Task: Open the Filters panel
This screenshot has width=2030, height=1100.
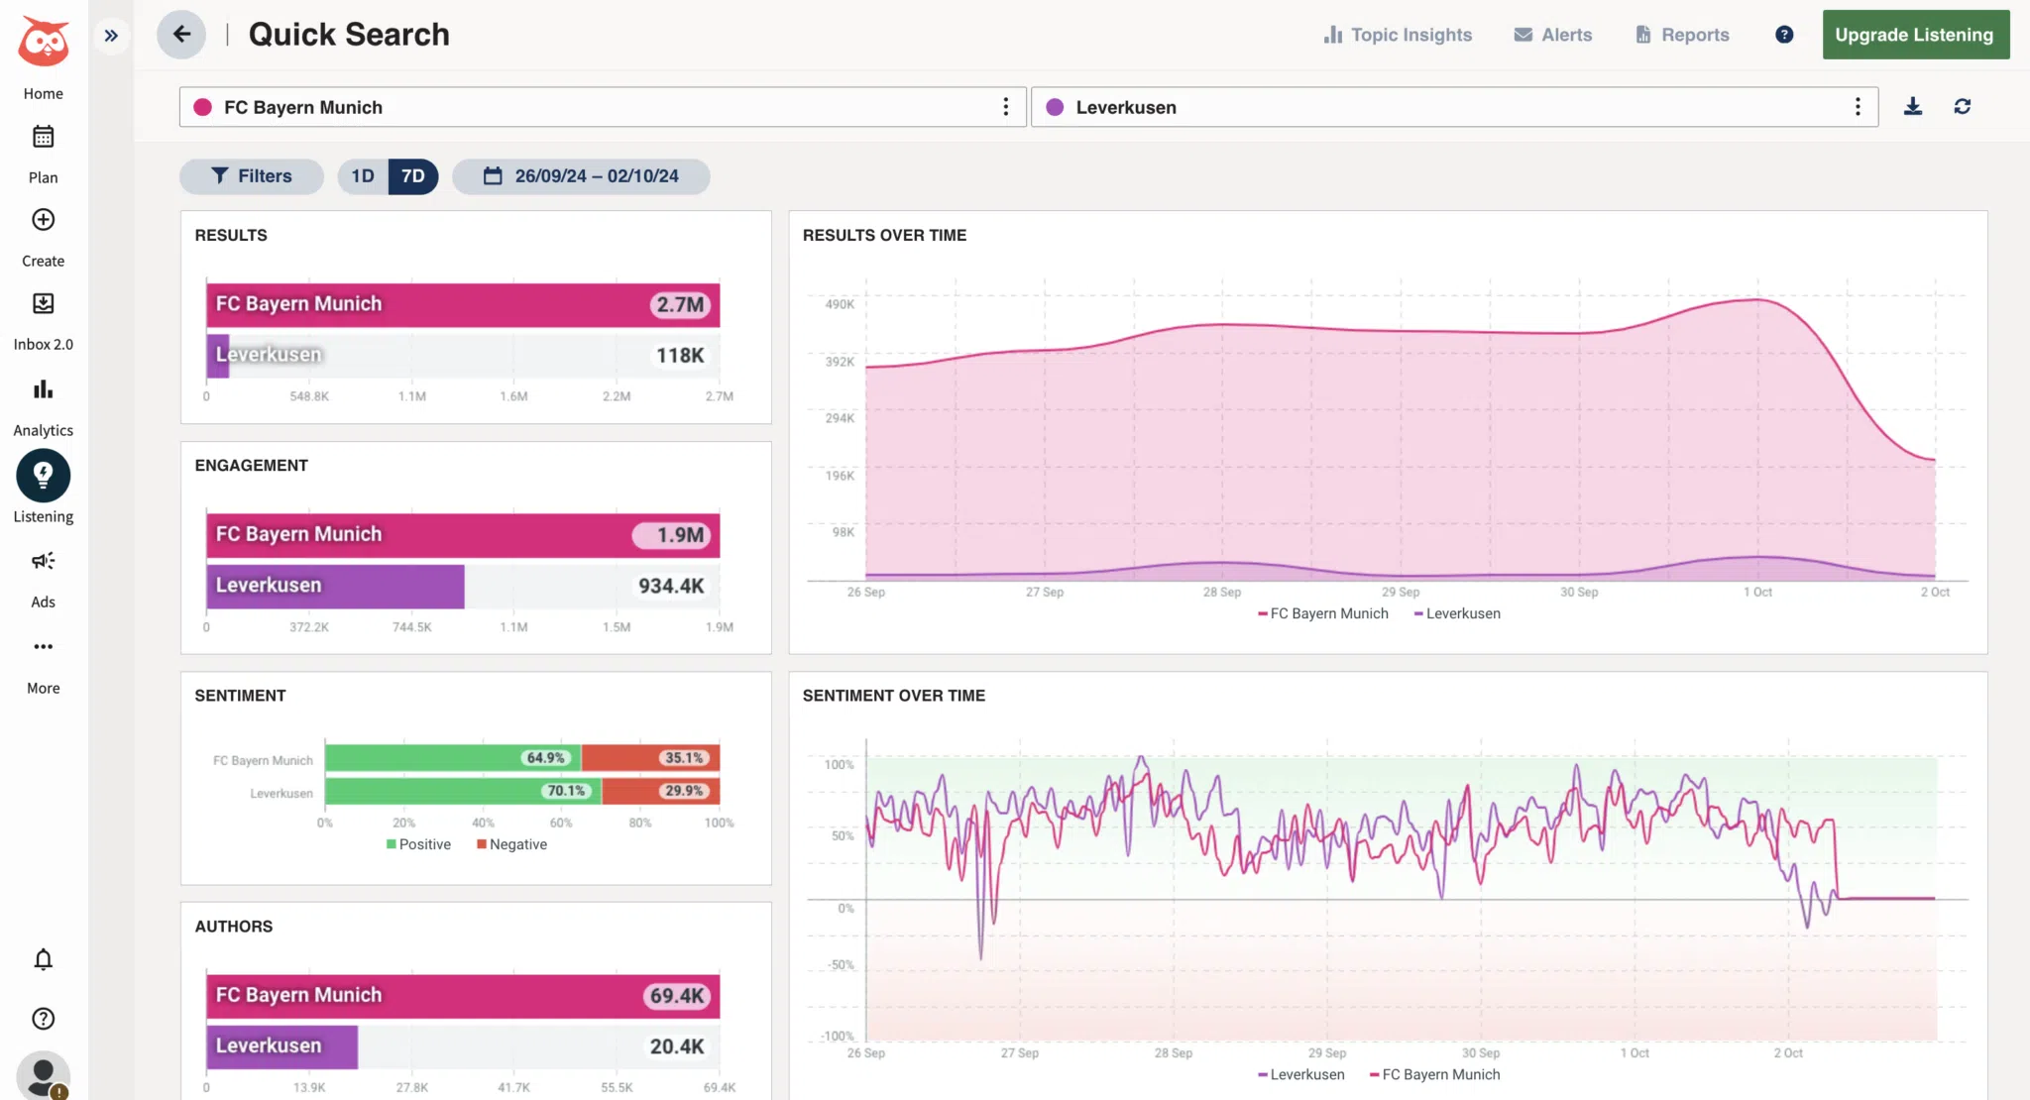Action: (x=251, y=176)
